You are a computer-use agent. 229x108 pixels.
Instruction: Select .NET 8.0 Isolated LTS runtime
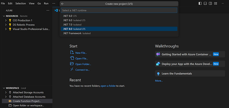(x=119, y=29)
